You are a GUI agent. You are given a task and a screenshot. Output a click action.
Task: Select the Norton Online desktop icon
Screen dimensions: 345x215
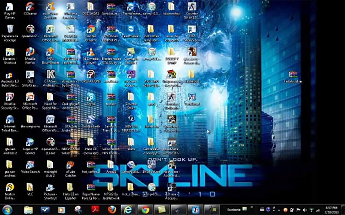pos(10,191)
